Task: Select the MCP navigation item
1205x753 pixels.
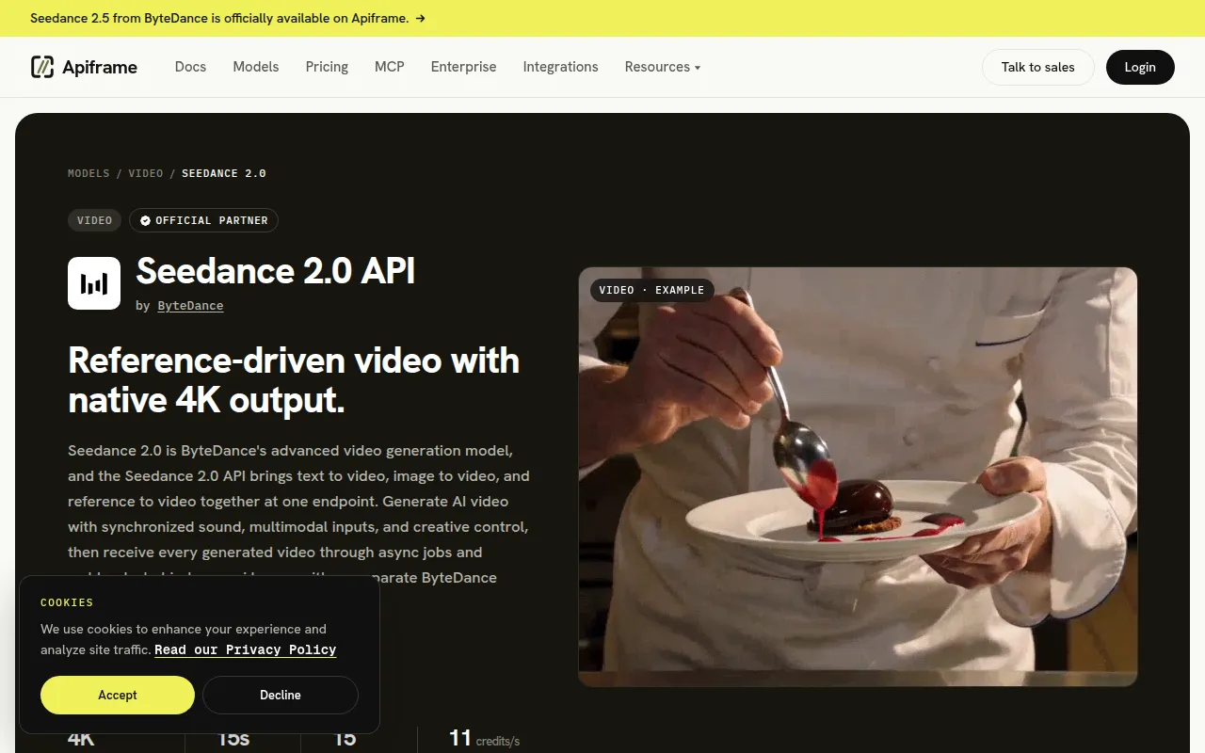Action: 390,67
